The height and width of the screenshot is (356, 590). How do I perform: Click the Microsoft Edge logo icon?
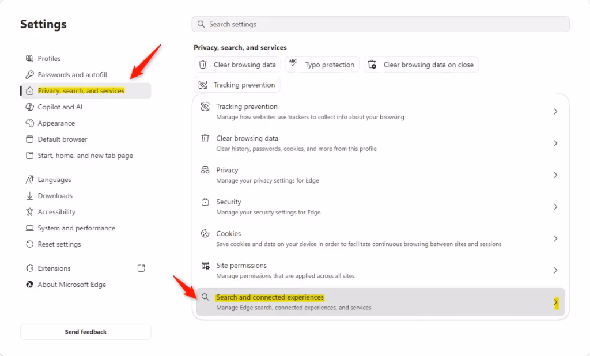[x=29, y=285]
